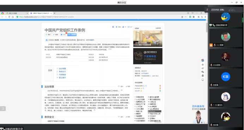
Task: Click the star icon in the floating sidebar
Action: [x=203, y=64]
